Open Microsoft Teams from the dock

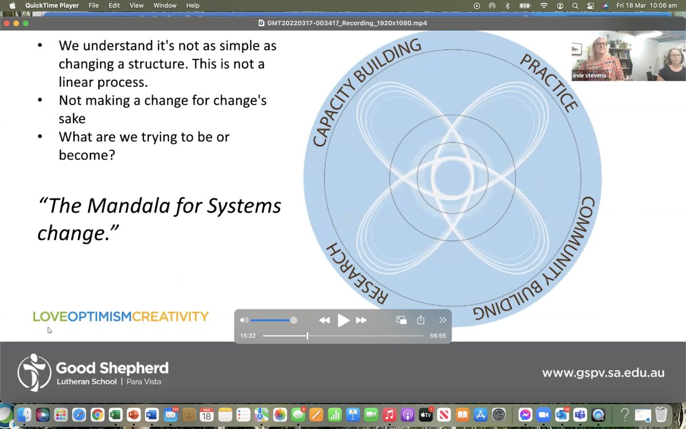579,415
